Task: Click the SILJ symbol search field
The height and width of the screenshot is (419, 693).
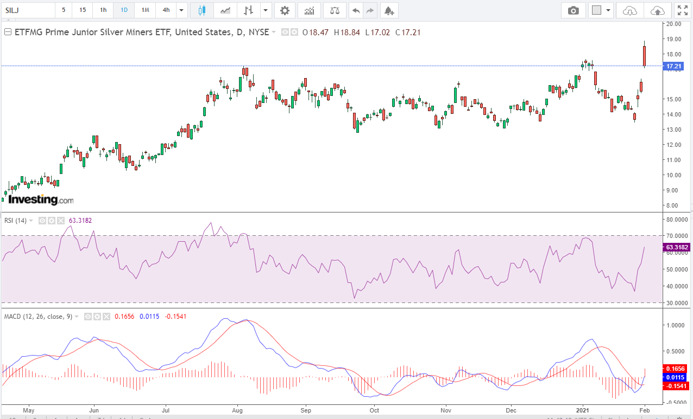Action: point(27,10)
